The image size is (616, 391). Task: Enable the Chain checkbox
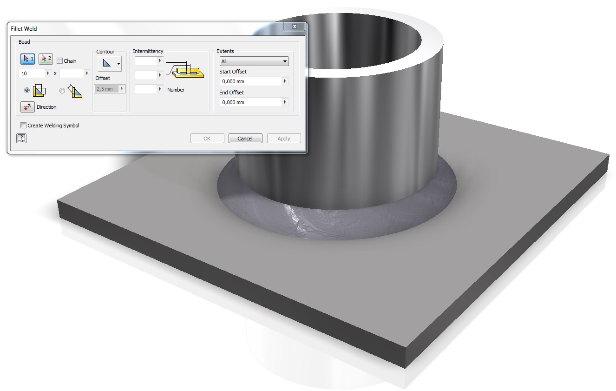(x=59, y=61)
